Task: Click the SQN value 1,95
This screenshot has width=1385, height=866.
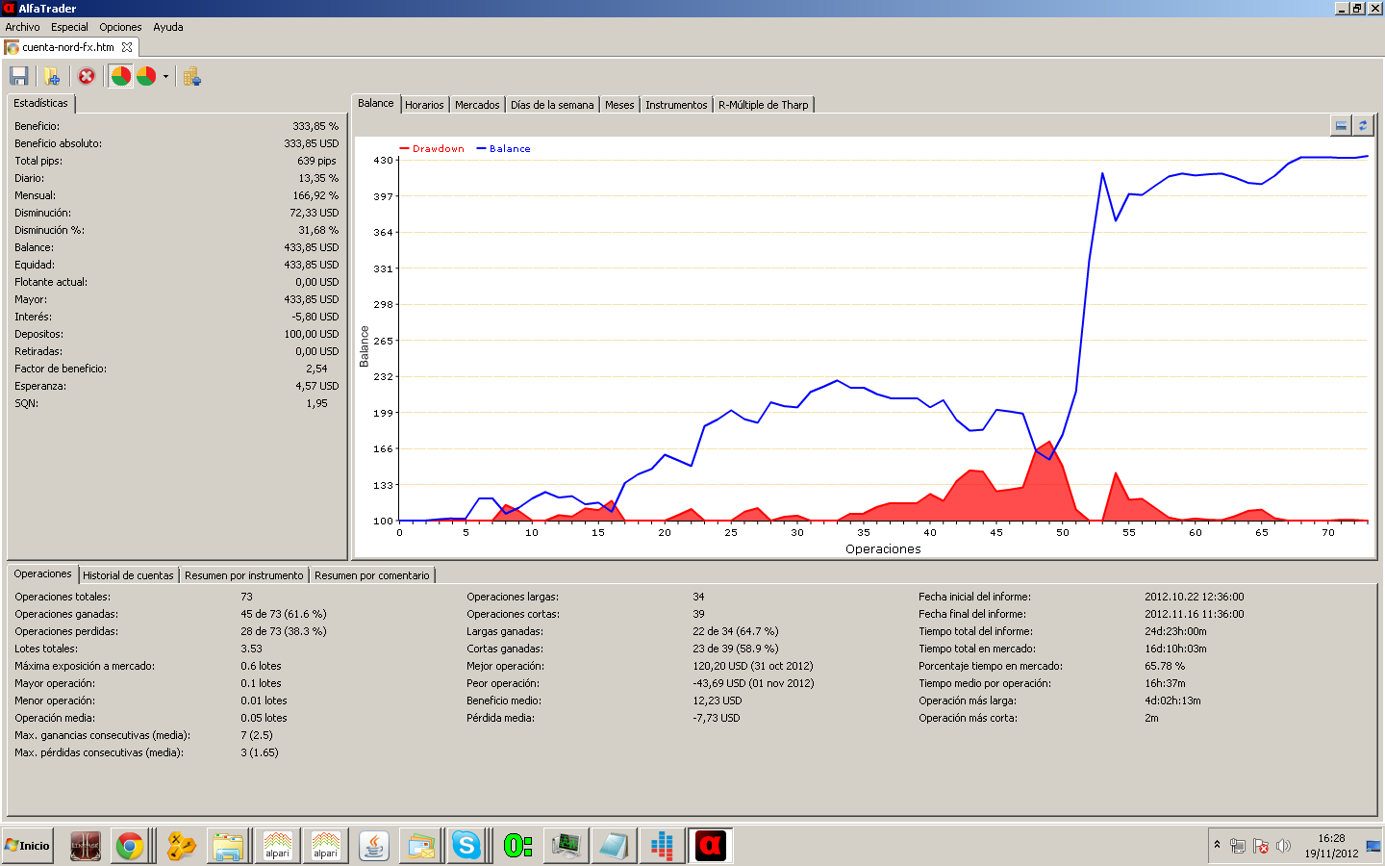Action: [316, 403]
